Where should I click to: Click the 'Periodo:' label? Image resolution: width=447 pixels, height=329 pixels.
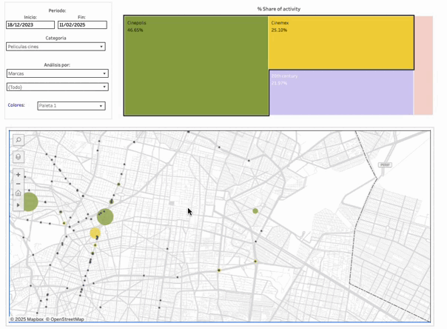pyautogui.click(x=57, y=10)
